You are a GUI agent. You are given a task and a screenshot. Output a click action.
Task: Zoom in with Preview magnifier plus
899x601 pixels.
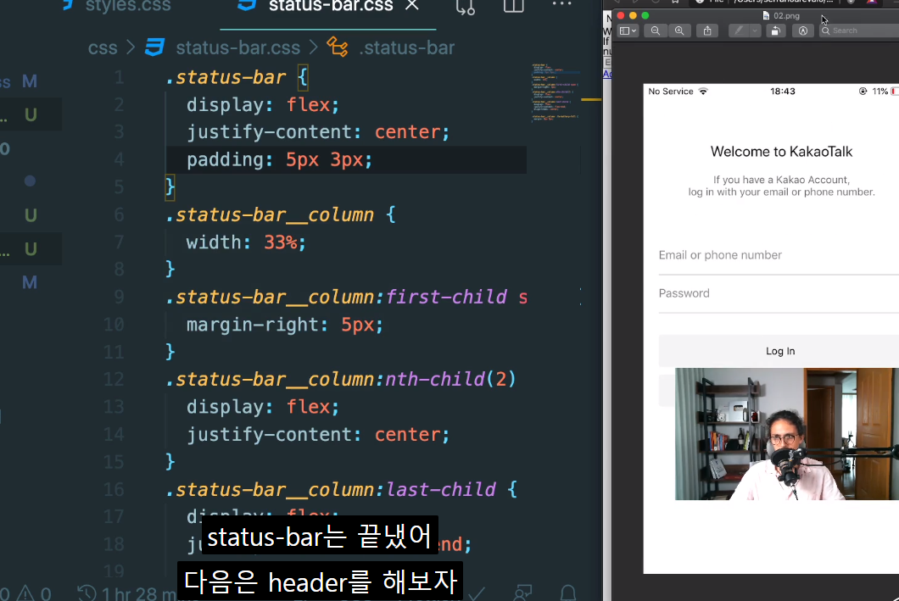point(679,31)
